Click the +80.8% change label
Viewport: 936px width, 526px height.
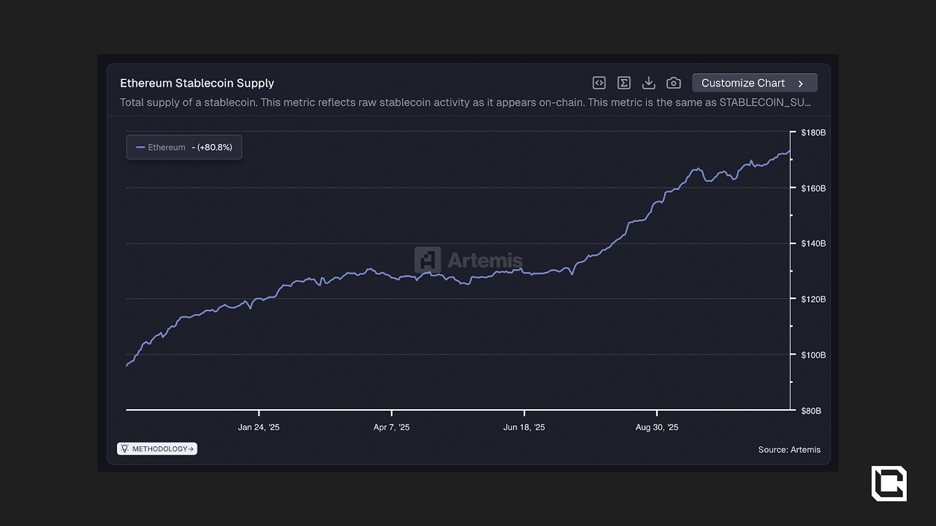(x=215, y=147)
